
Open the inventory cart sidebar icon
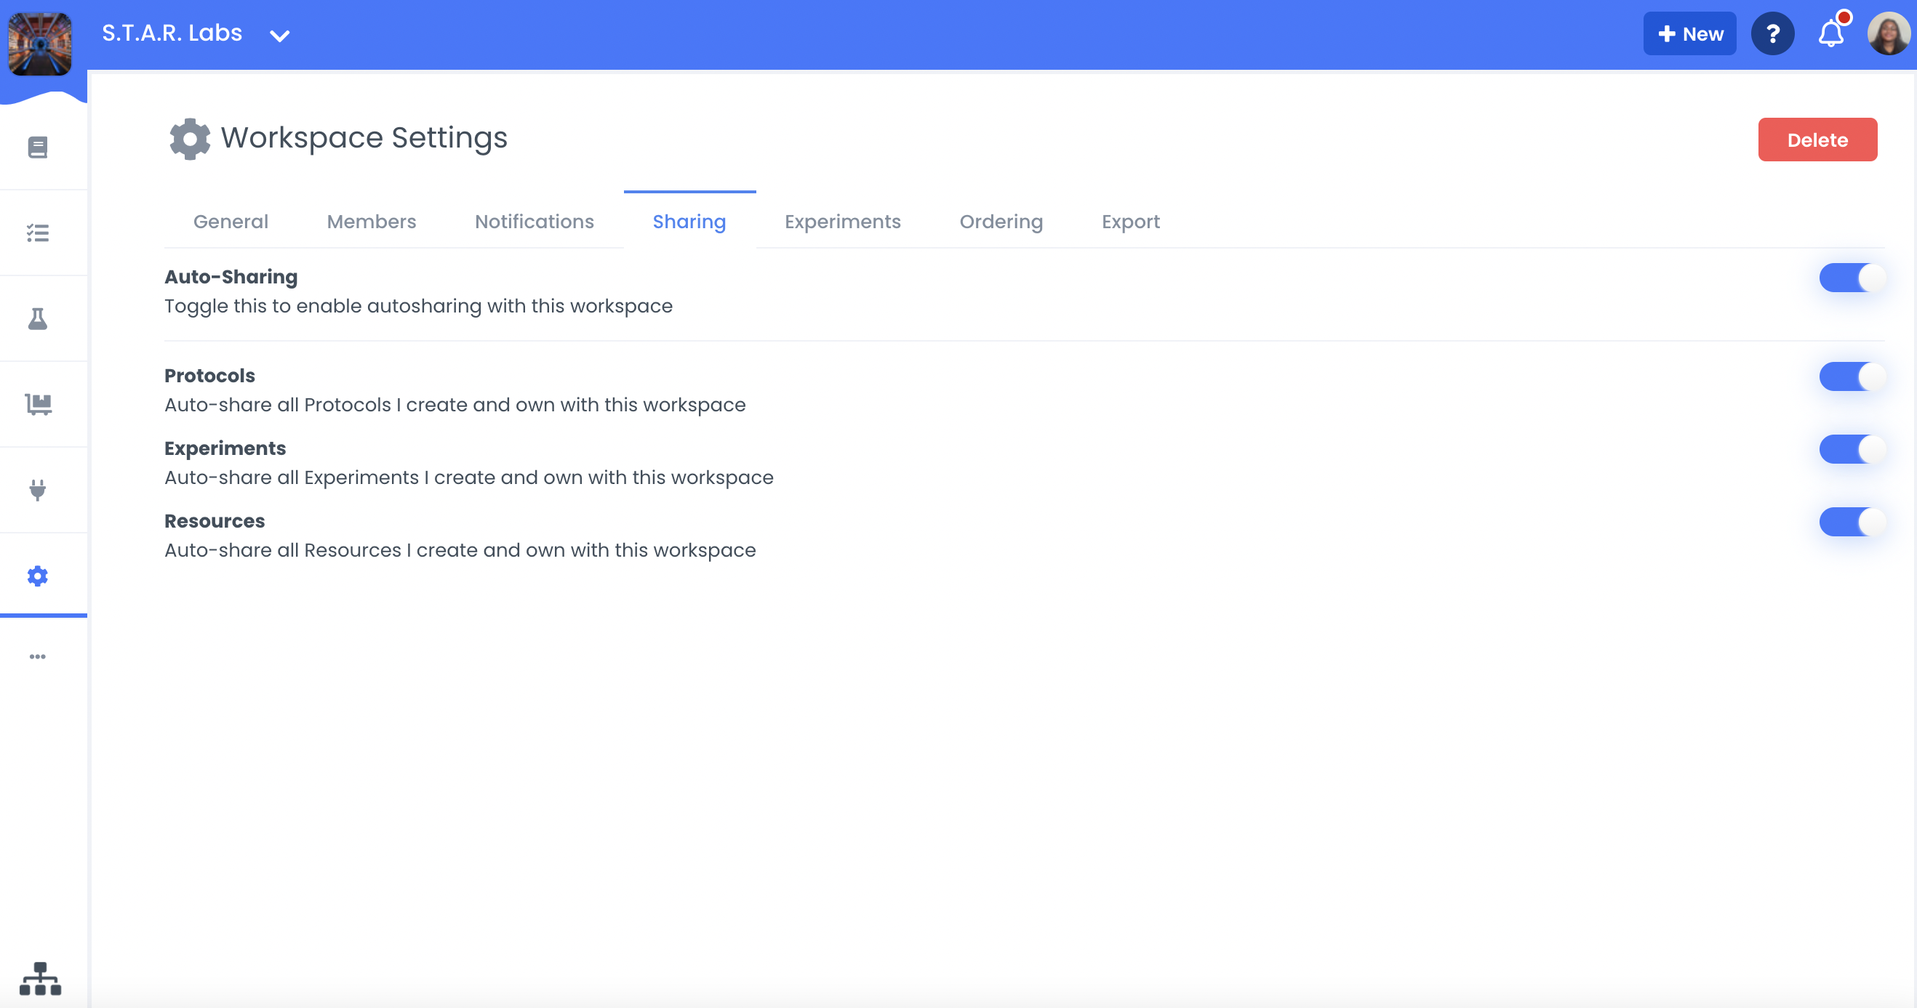coord(38,404)
